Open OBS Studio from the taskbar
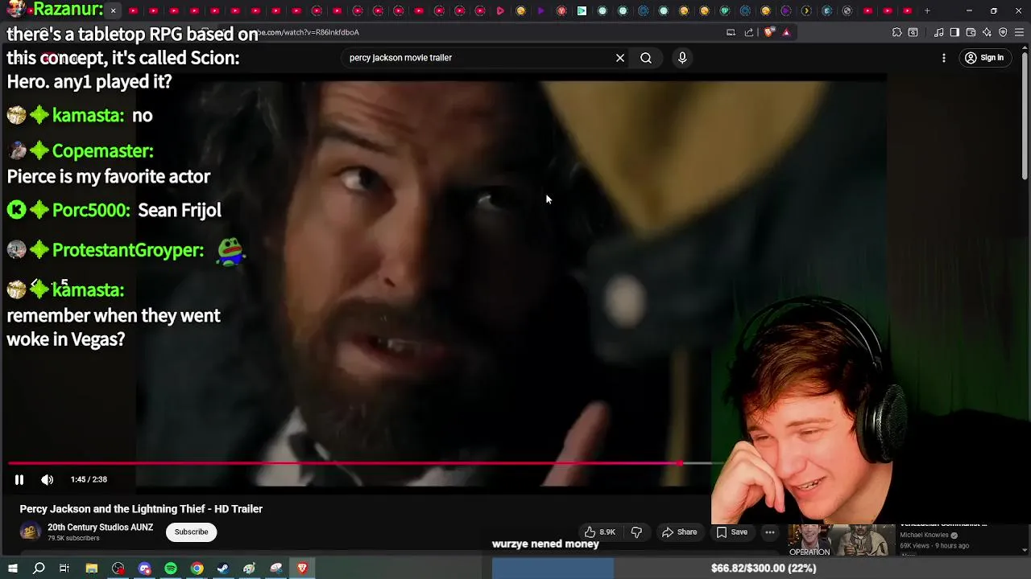The image size is (1031, 579). [118, 569]
